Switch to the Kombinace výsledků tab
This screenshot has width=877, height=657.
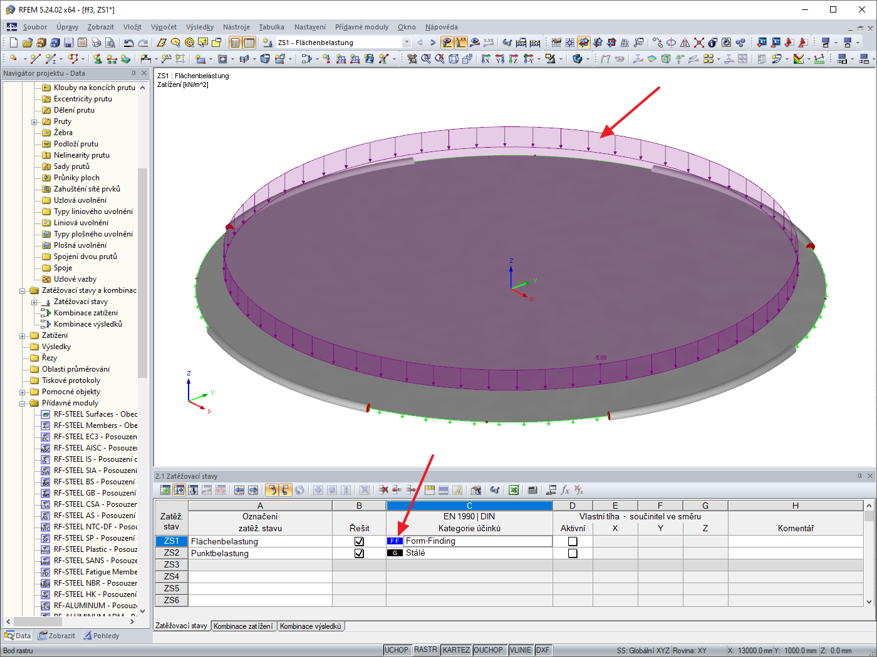(x=311, y=626)
